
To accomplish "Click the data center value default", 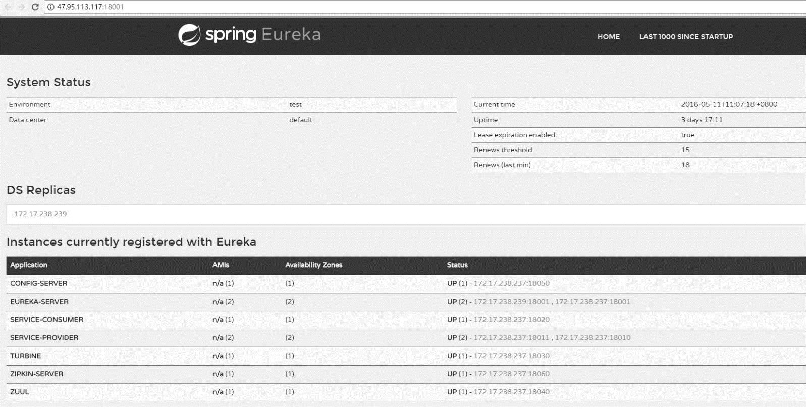I will pos(301,120).
